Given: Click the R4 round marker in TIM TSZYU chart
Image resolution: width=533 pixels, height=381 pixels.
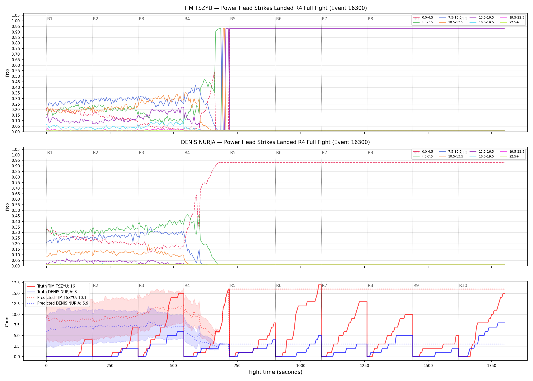Looking at the screenshot, I should coord(187,19).
